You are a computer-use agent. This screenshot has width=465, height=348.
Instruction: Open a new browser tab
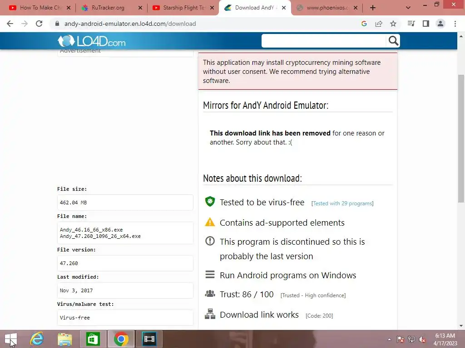tap(373, 8)
